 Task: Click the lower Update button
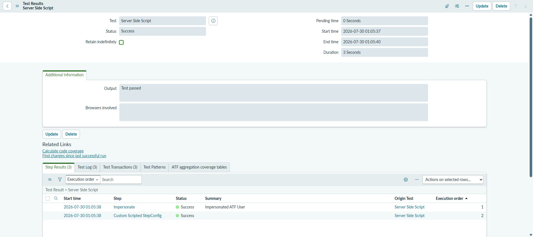tap(52, 134)
